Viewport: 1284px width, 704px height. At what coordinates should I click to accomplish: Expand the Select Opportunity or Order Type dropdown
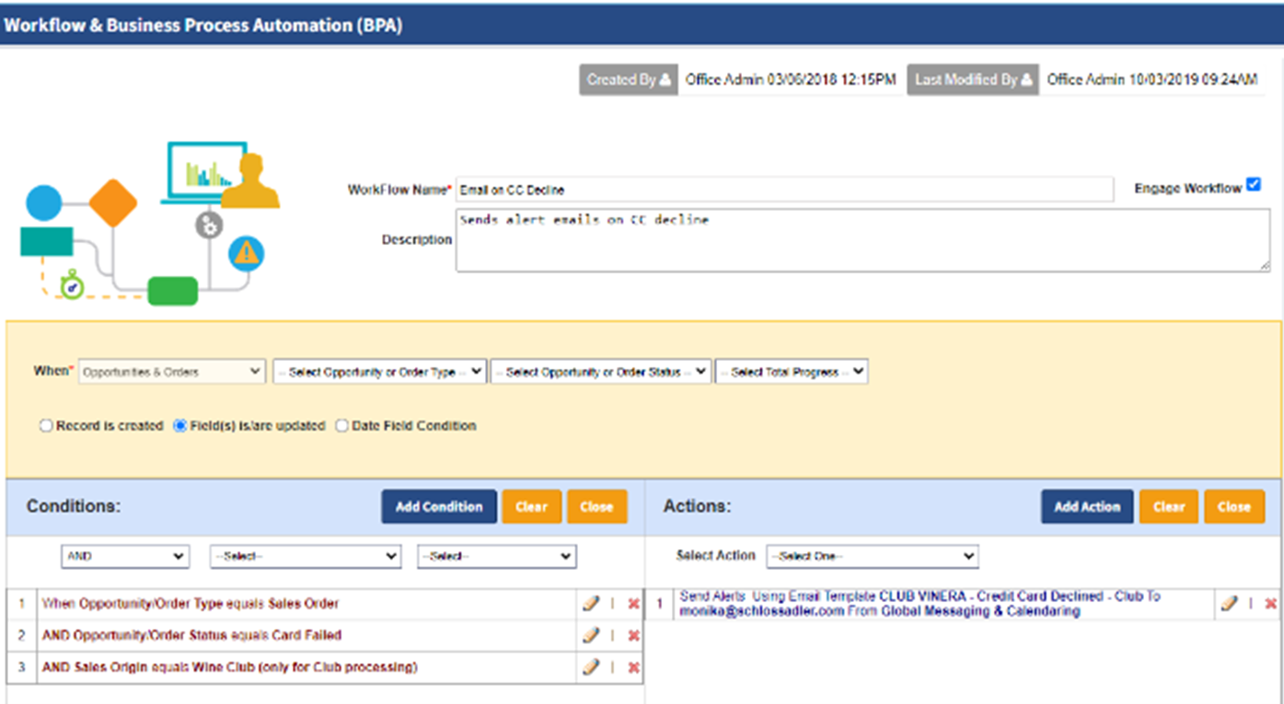[x=378, y=371]
